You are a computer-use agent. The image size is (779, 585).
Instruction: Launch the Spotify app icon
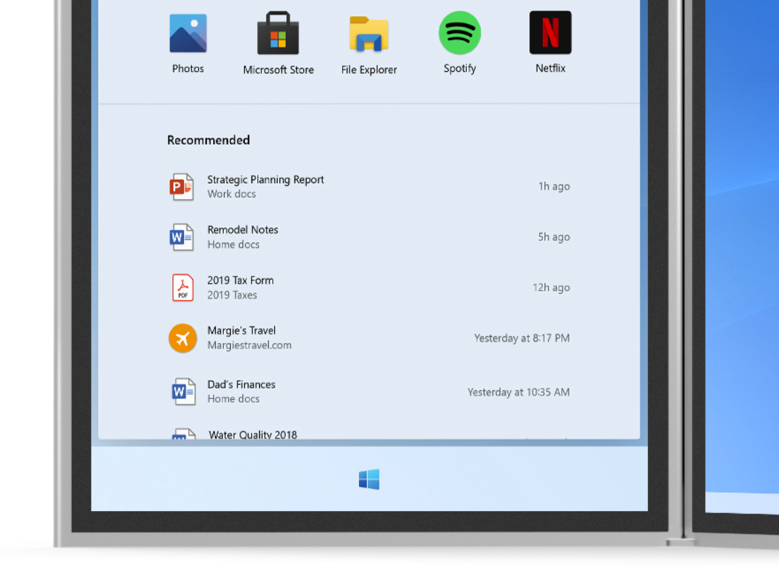(459, 33)
